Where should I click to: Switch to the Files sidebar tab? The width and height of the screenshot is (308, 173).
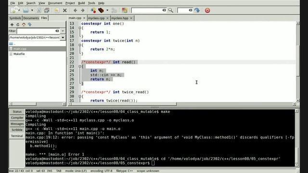pyautogui.click(x=44, y=18)
